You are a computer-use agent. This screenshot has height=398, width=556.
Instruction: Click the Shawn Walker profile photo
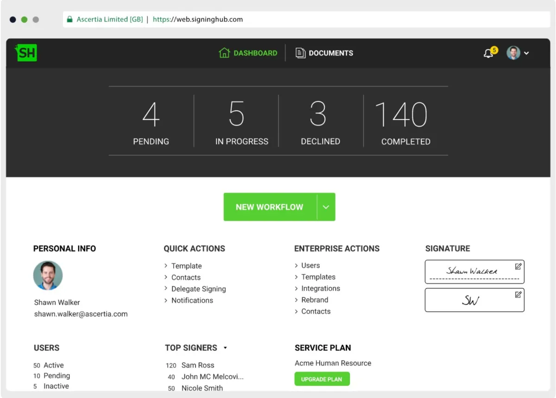48,276
